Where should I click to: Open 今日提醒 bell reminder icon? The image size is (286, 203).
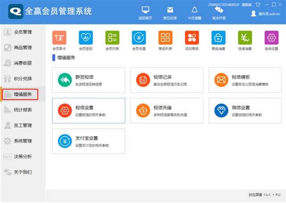(194, 13)
